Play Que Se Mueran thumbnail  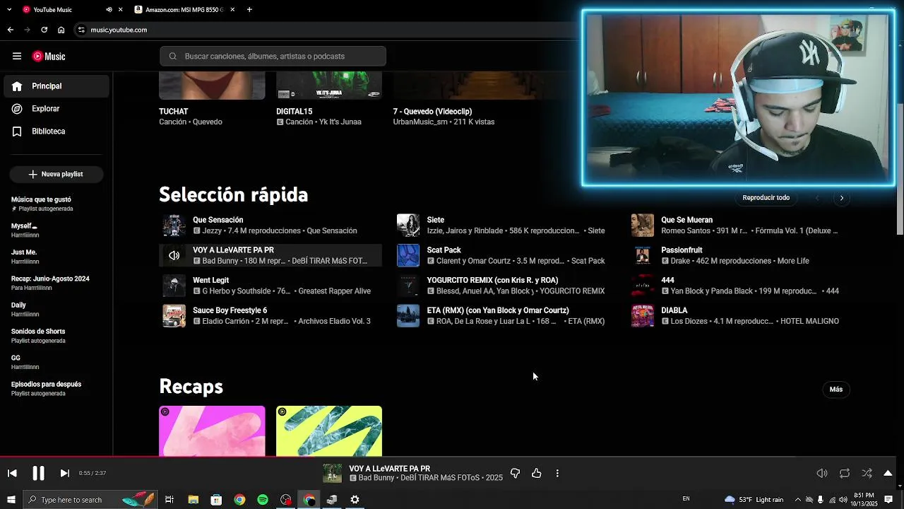(643, 226)
